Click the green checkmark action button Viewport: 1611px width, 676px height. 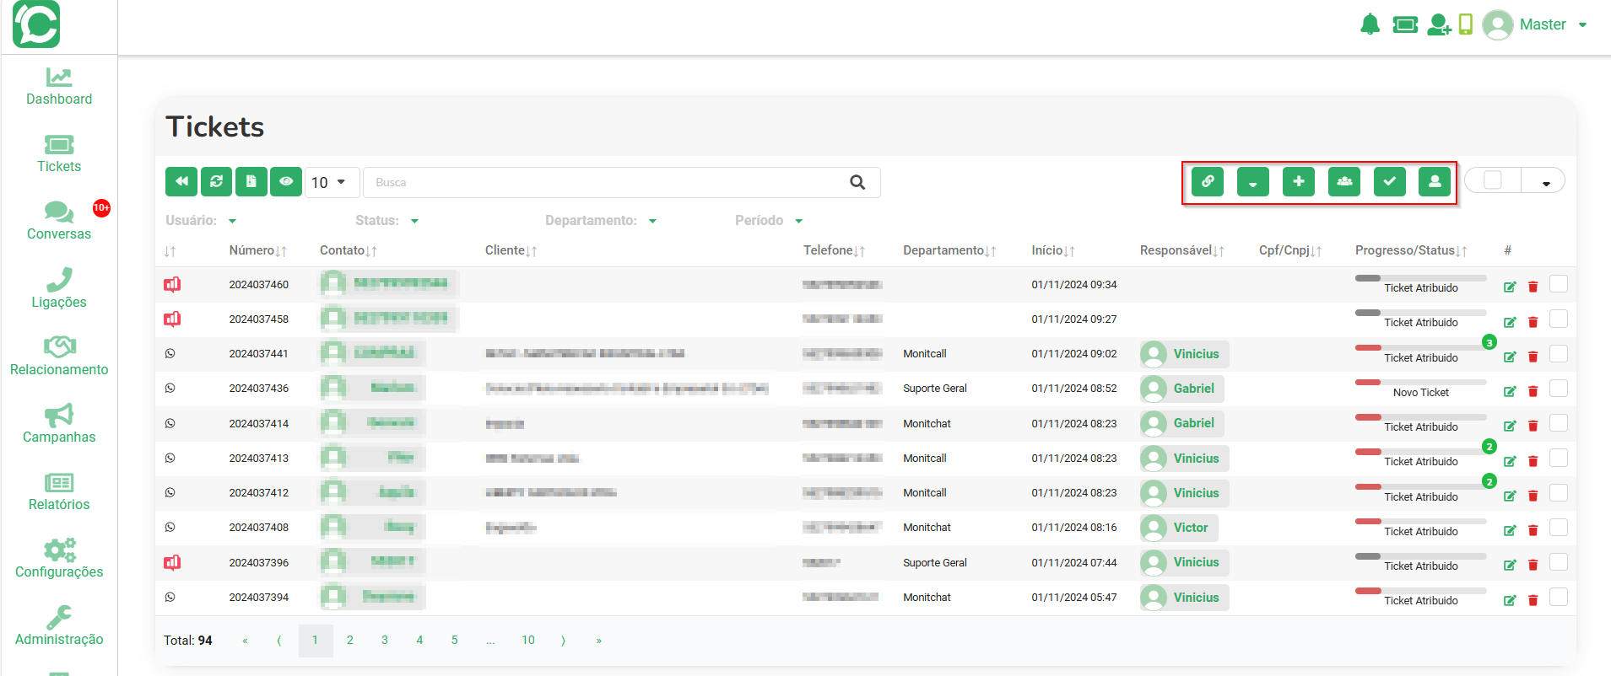1390,181
